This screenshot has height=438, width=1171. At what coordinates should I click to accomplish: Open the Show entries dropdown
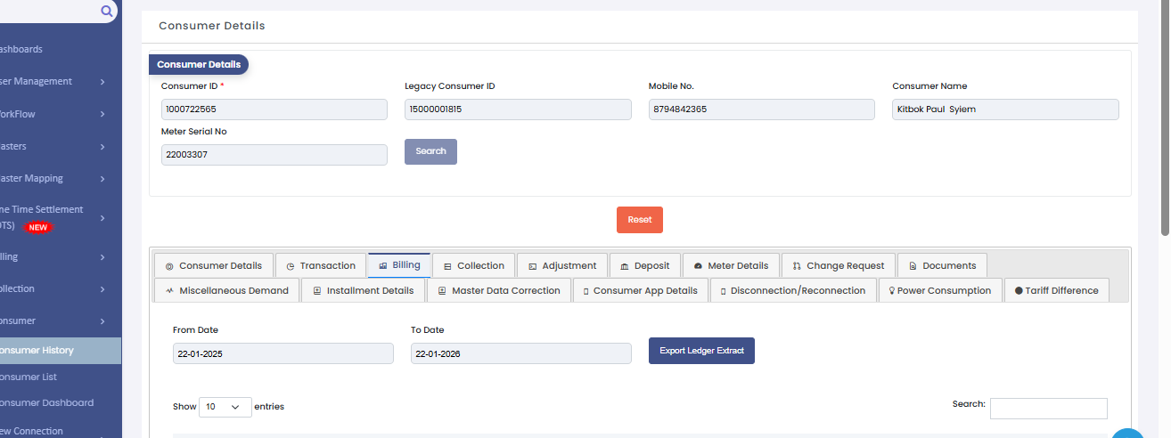[225, 407]
